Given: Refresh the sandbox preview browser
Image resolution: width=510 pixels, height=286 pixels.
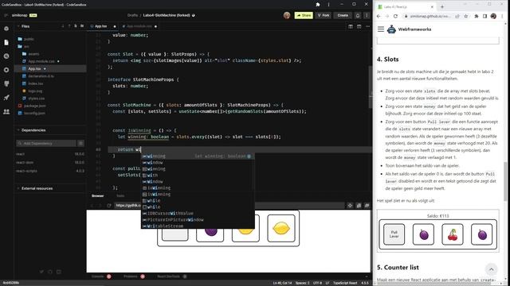Looking at the screenshot, I should pos(109,205).
